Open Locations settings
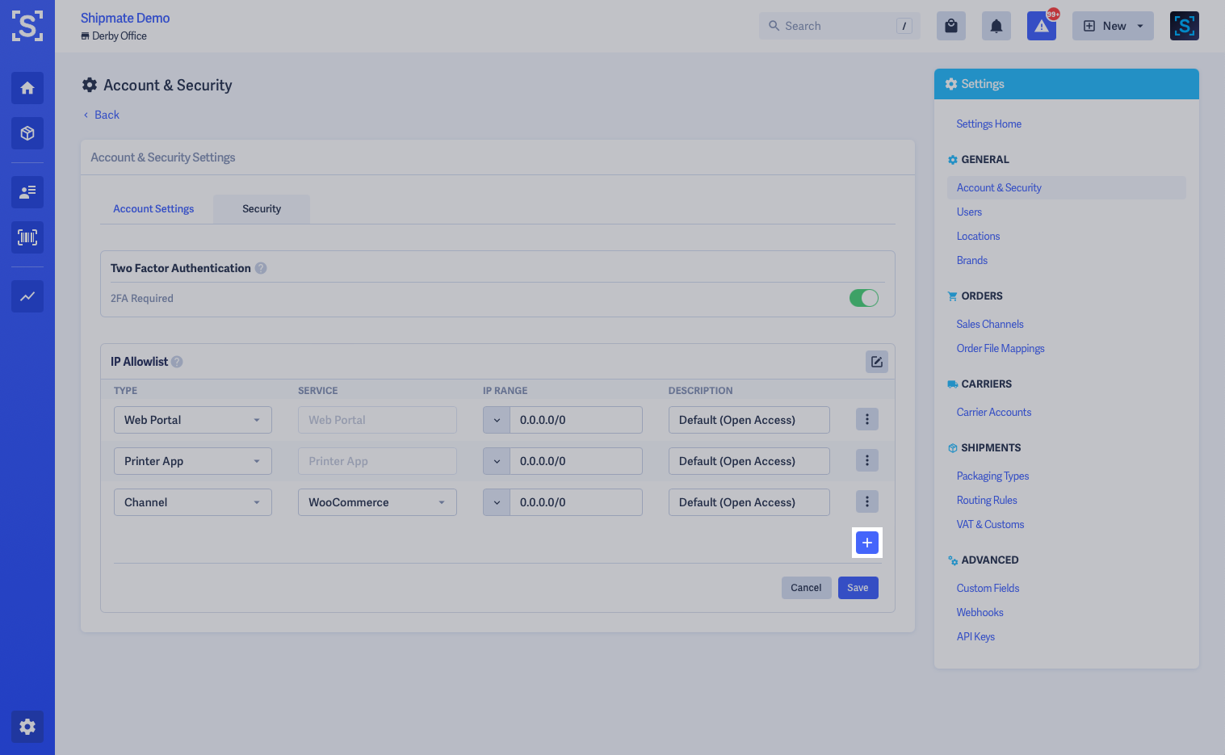The width and height of the screenshot is (1225, 755). click(x=978, y=237)
